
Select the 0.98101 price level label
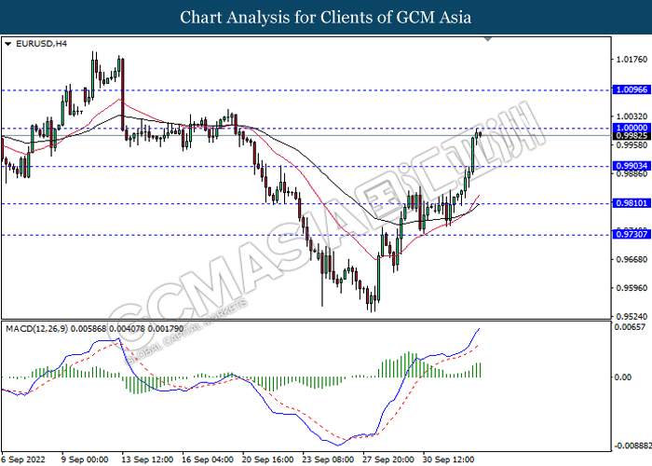pos(632,203)
